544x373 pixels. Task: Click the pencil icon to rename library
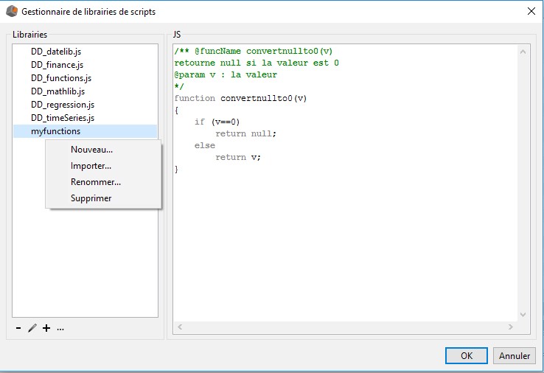tap(32, 328)
